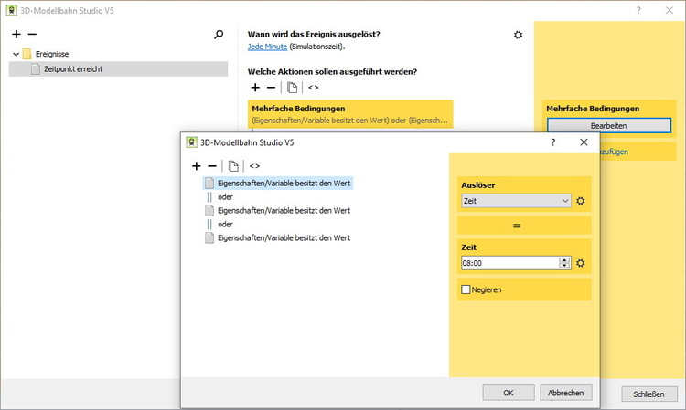Click the Bearbeiten button
The width and height of the screenshot is (686, 410).
tap(608, 125)
